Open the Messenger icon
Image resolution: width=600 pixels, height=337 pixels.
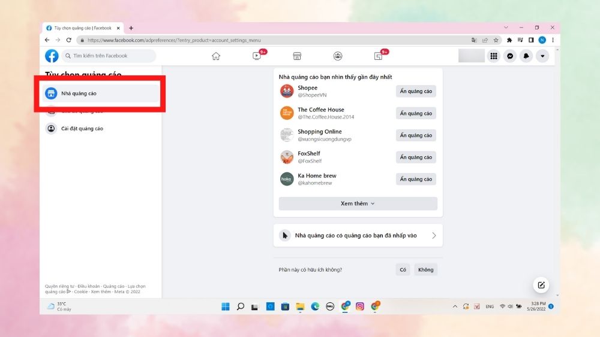pos(510,56)
